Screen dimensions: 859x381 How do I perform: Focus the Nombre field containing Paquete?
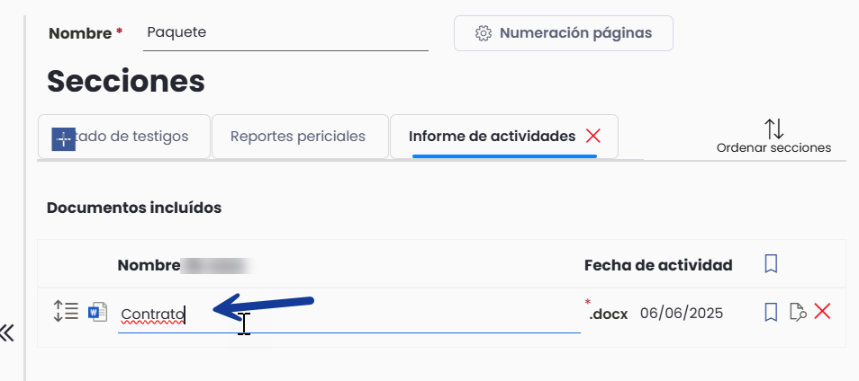tap(286, 32)
